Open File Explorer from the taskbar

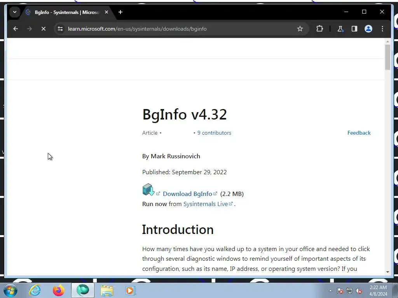pyautogui.click(x=107, y=290)
